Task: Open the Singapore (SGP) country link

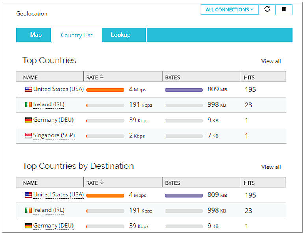Action: tap(54, 135)
